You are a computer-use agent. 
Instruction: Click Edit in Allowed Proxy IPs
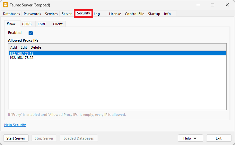[24, 47]
